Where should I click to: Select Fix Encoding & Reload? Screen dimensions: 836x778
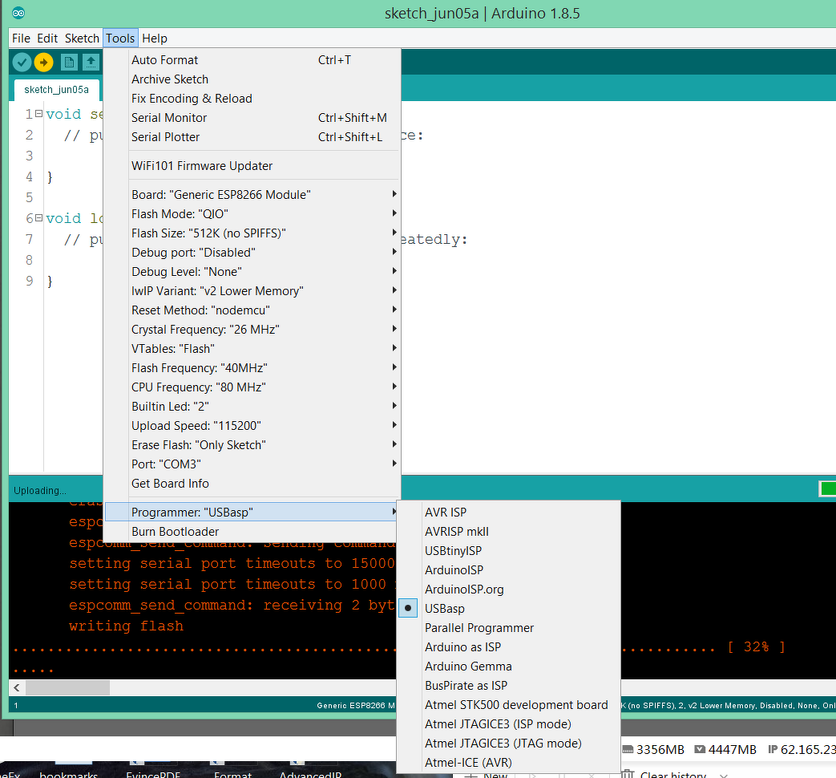pos(252,99)
